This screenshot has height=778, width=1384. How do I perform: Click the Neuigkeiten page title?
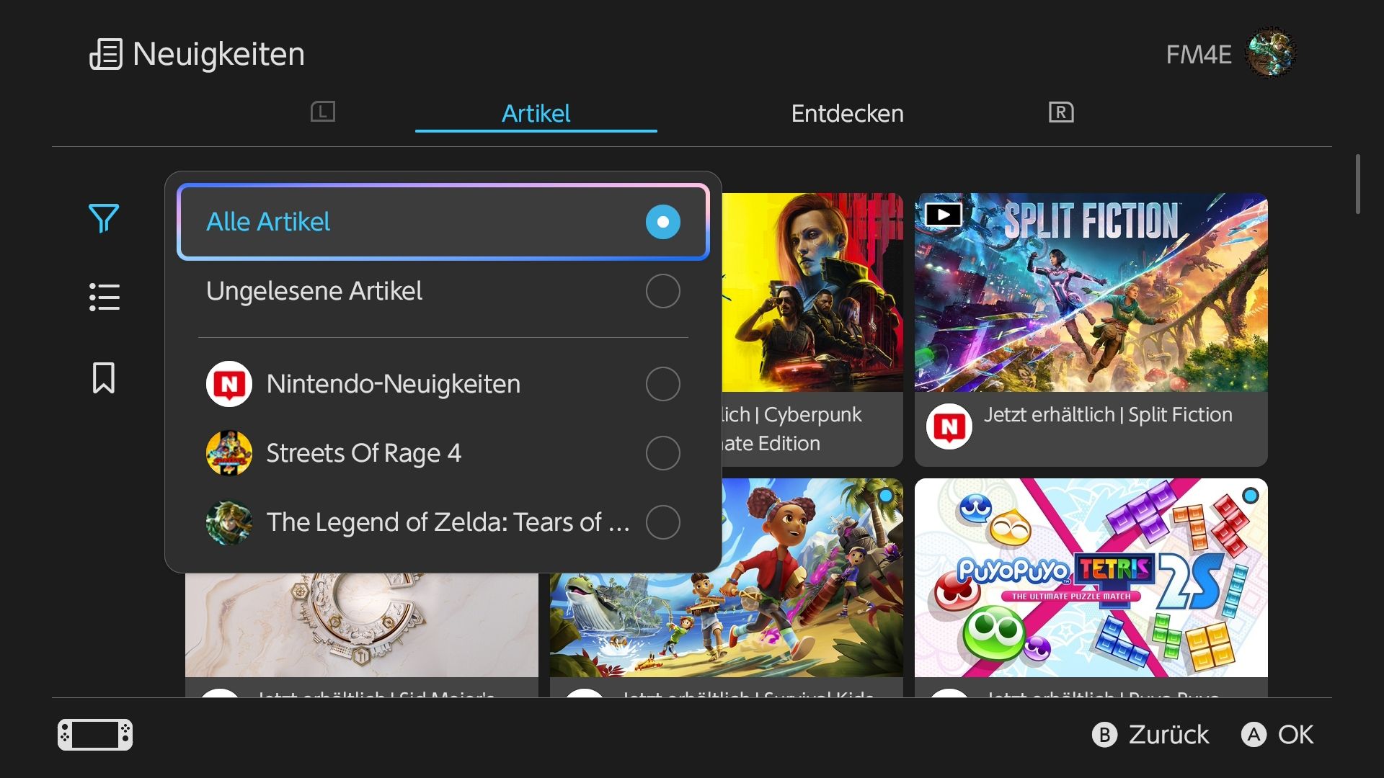pyautogui.click(x=218, y=54)
